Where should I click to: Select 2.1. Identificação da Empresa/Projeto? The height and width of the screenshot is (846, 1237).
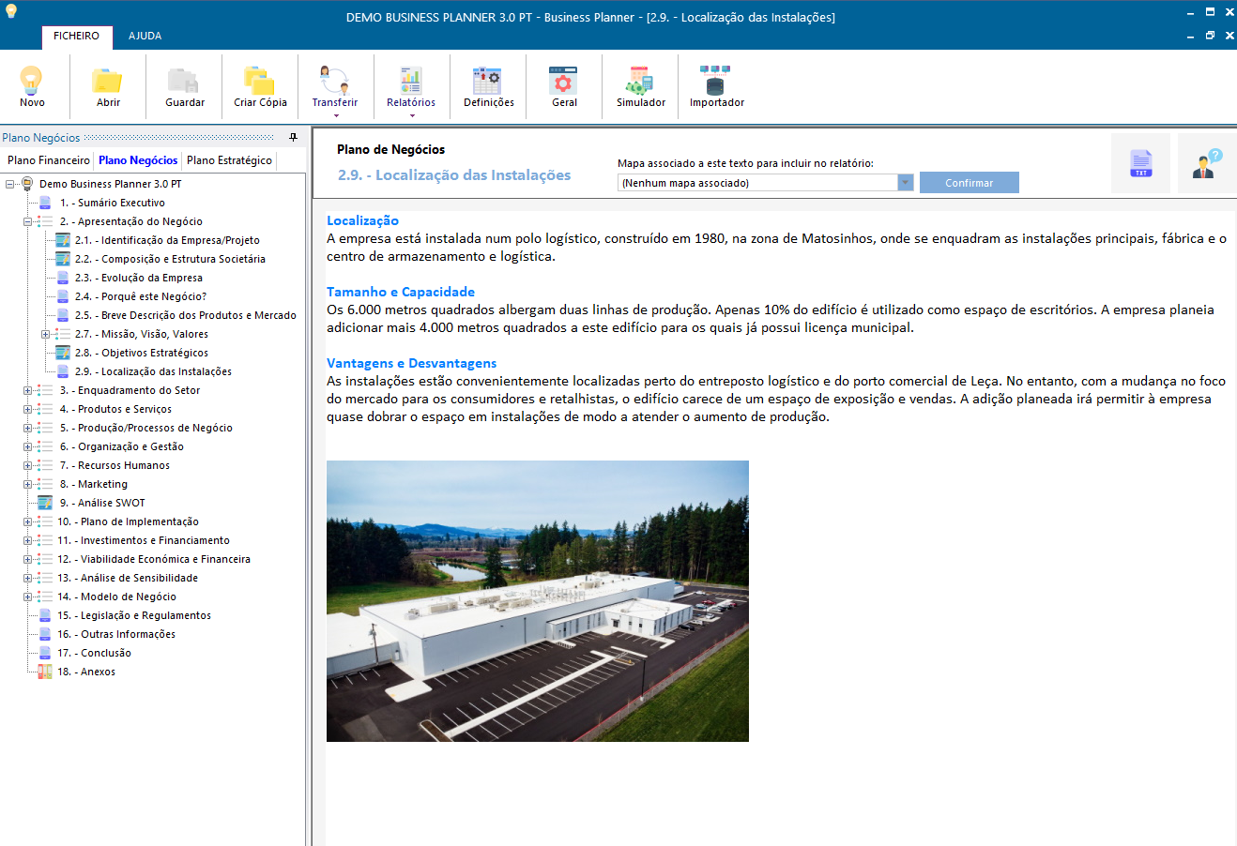point(167,240)
